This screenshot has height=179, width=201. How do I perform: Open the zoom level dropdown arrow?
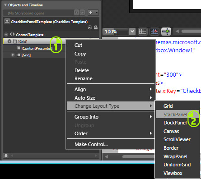click(132, 32)
